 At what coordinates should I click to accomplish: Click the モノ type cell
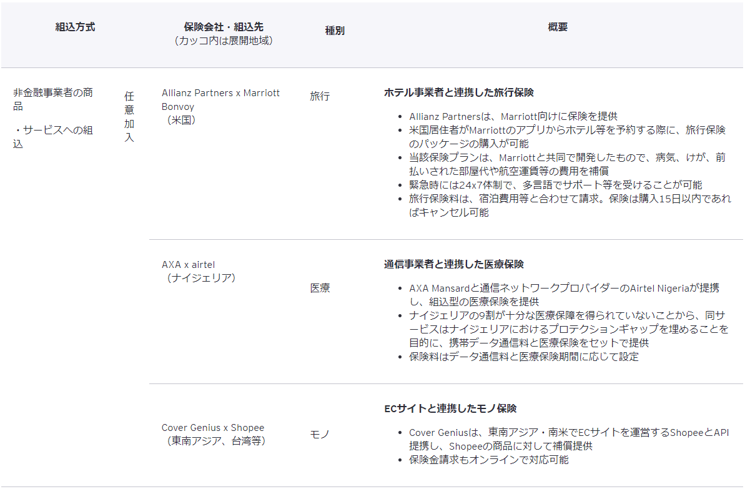tap(319, 434)
